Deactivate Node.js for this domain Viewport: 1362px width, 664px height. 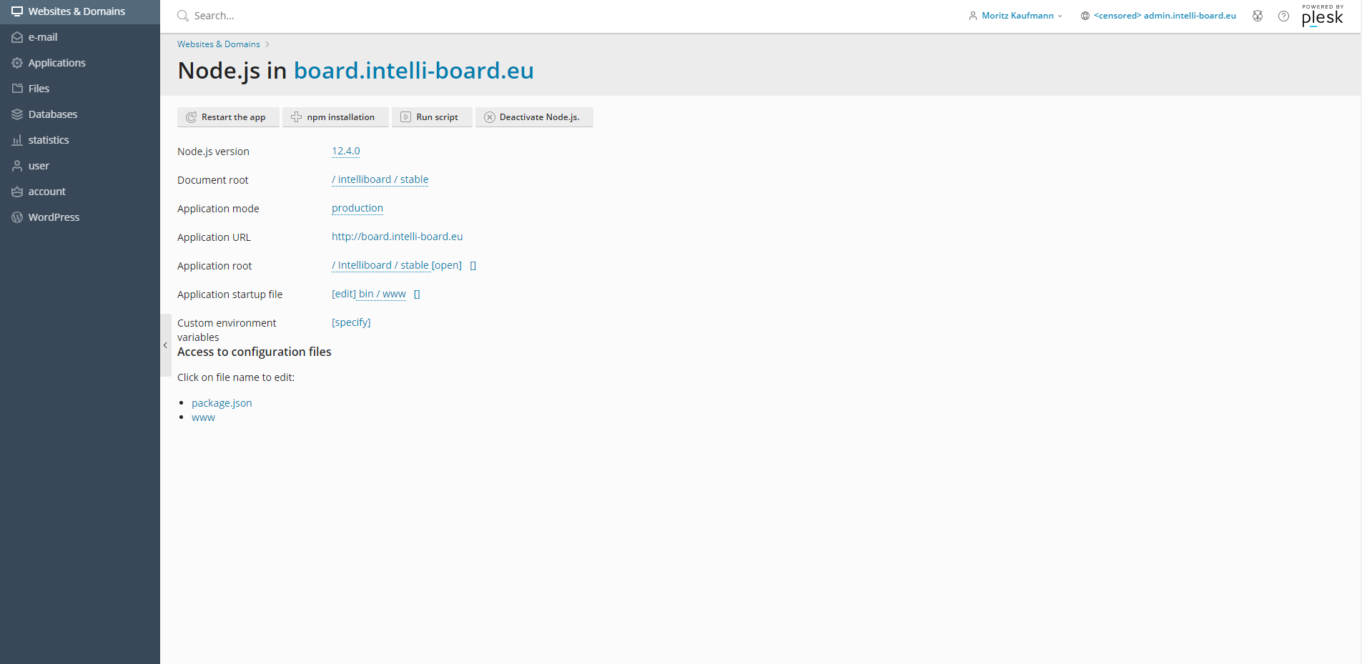coord(534,117)
